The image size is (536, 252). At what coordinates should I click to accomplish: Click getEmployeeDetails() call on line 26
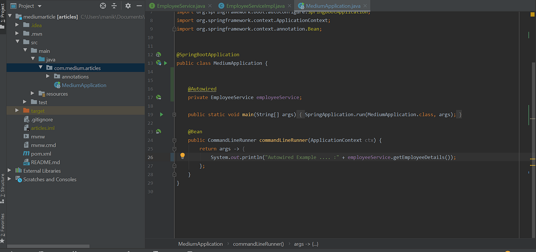(423, 157)
